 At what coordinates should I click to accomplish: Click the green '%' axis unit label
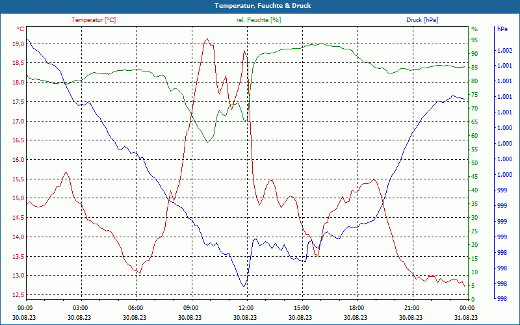(x=474, y=29)
